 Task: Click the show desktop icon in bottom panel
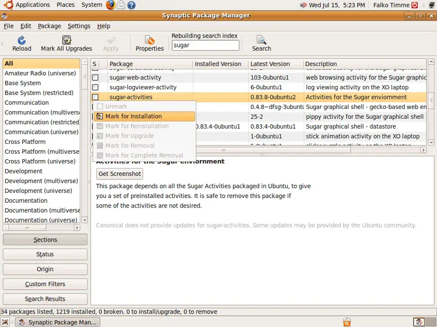(5, 322)
